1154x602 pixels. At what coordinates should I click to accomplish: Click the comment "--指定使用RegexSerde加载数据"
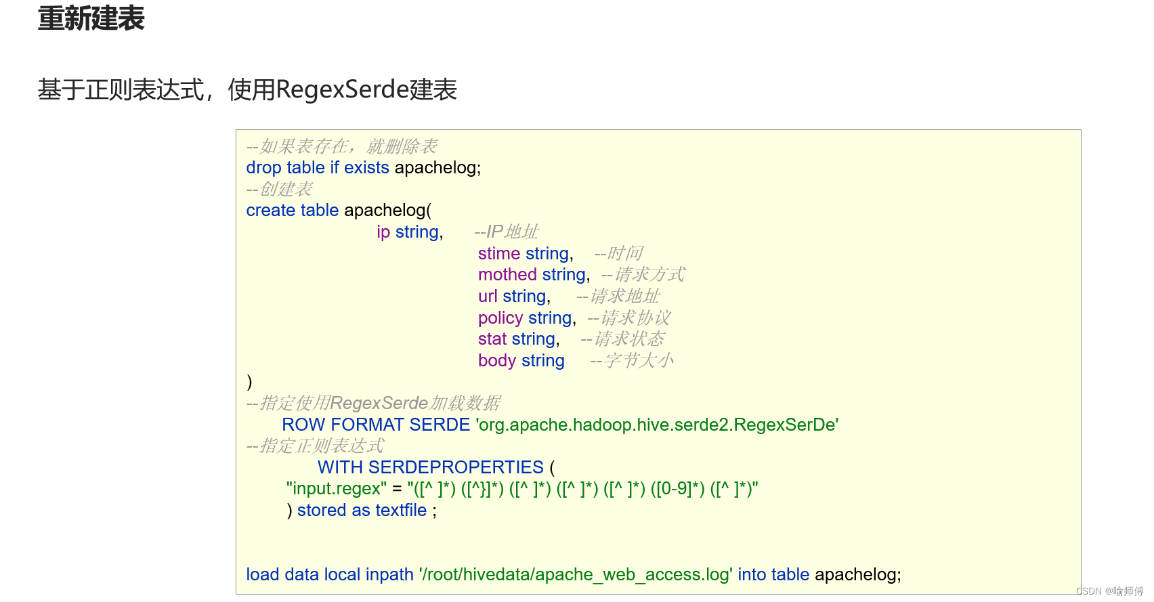(373, 404)
